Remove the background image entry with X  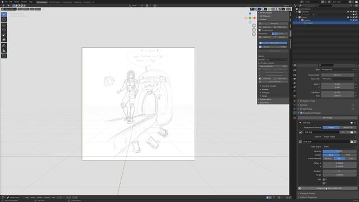point(355,123)
